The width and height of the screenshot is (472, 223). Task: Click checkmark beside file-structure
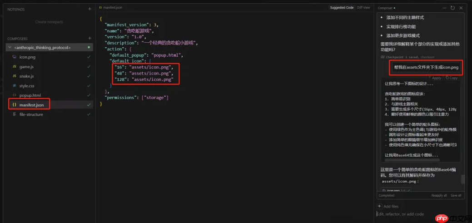(x=89, y=114)
